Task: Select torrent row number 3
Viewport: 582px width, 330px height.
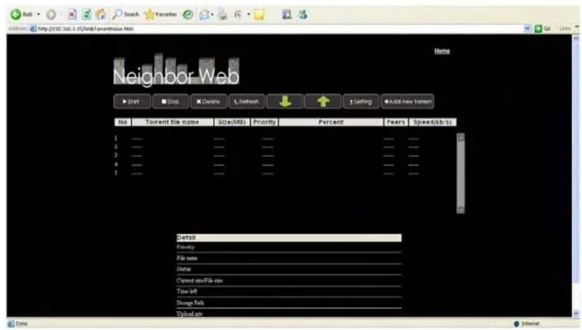Action: [x=268, y=156]
